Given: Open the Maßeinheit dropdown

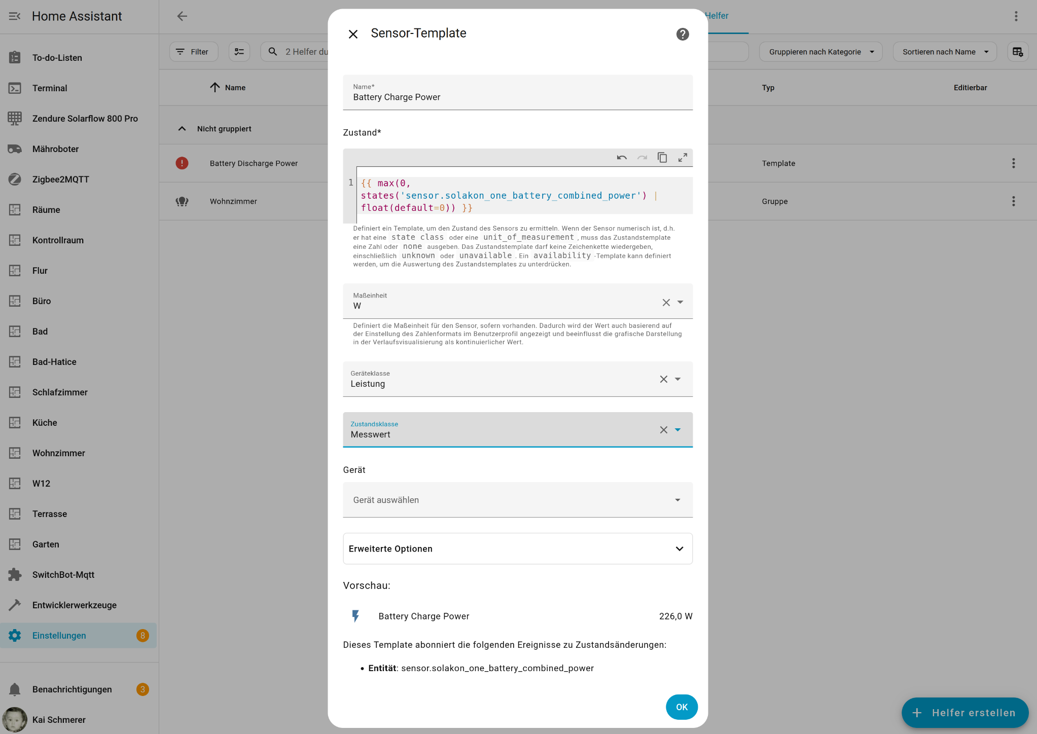Looking at the screenshot, I should click(x=680, y=303).
